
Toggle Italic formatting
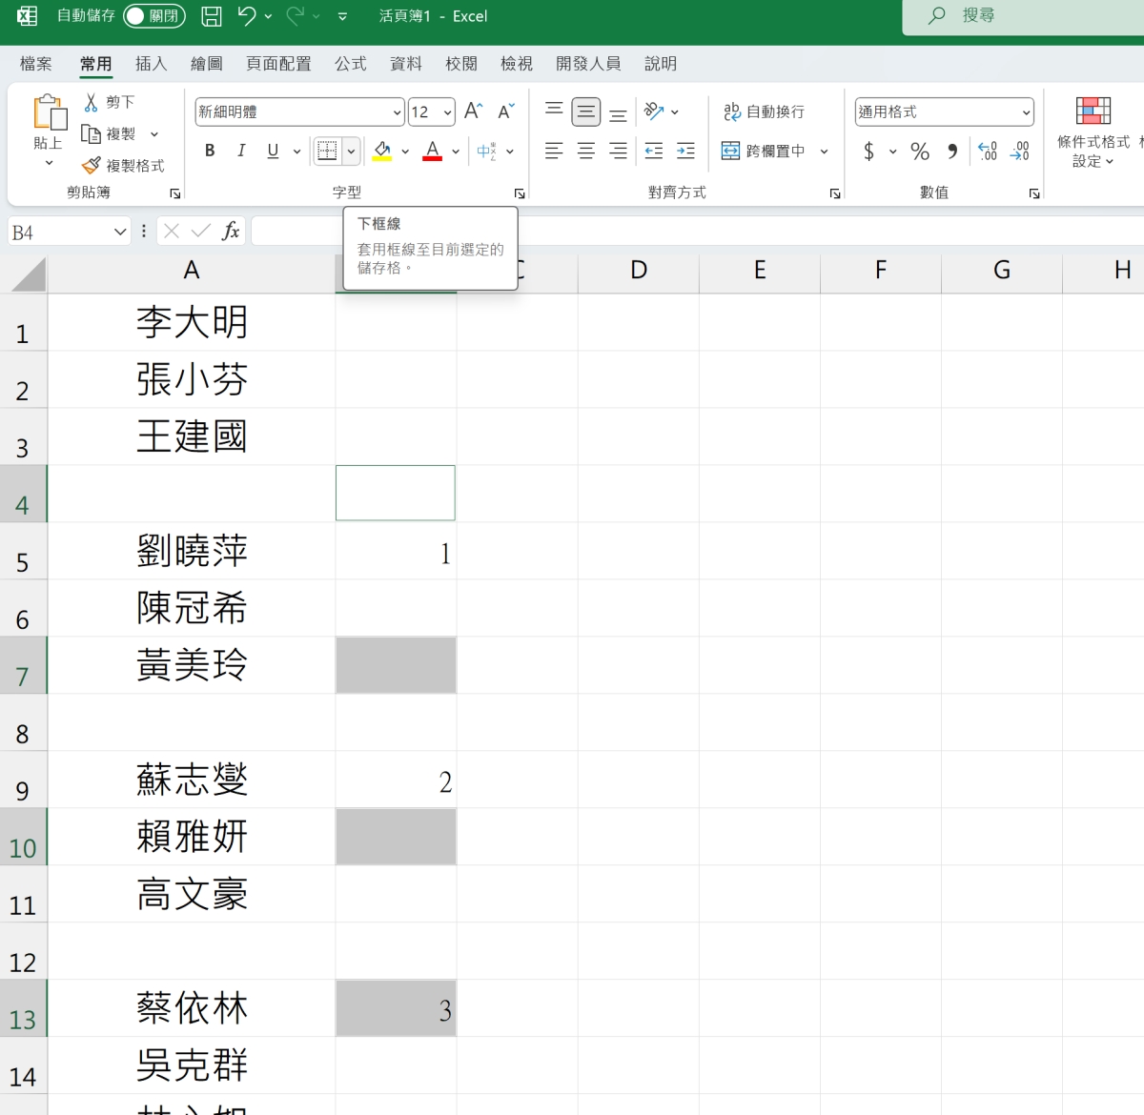click(241, 151)
